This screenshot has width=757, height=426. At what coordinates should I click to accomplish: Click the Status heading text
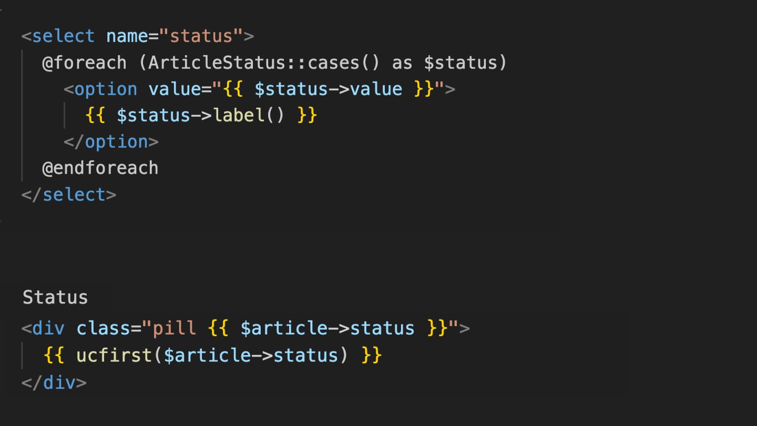pyautogui.click(x=55, y=297)
